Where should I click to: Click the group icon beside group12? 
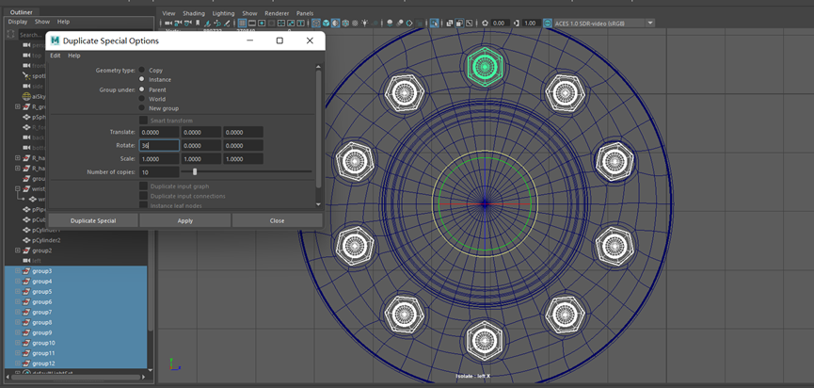point(27,364)
